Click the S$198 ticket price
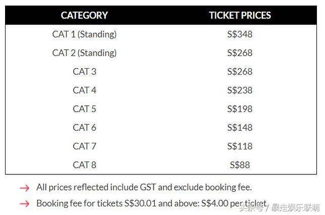Screen dimensions: 325x215 240,109
